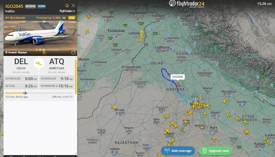Click the red IGO2045 aircraft on map

[x=178, y=85]
